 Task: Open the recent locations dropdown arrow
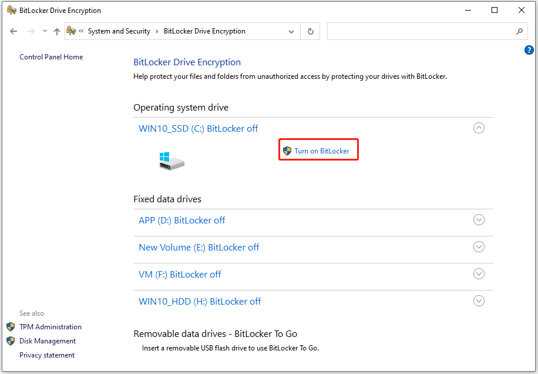point(45,31)
